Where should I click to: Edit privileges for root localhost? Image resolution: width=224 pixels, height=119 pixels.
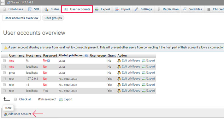click(129, 90)
